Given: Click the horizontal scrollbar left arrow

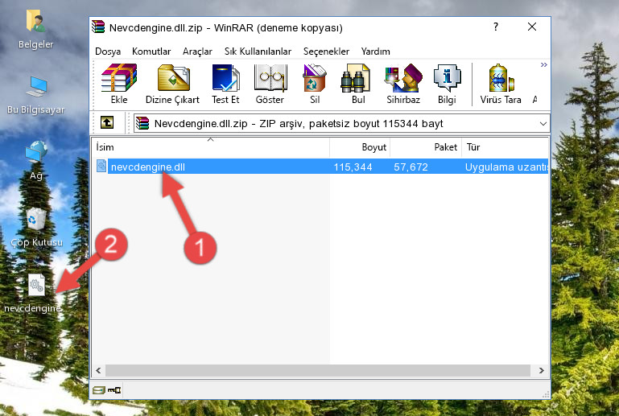Looking at the screenshot, I should [98, 370].
